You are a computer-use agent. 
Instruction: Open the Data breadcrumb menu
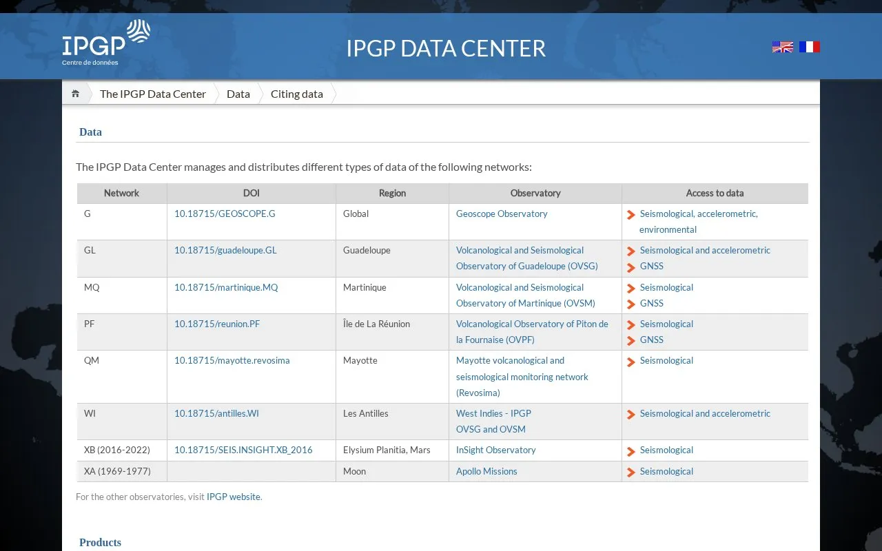tap(238, 94)
